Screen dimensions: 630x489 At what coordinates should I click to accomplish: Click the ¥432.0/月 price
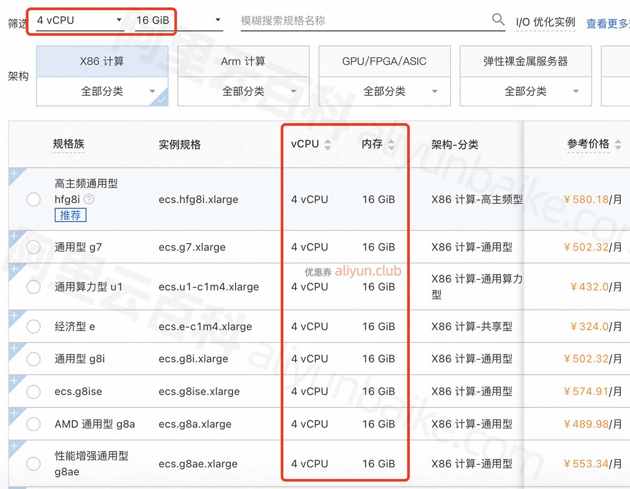(596, 287)
